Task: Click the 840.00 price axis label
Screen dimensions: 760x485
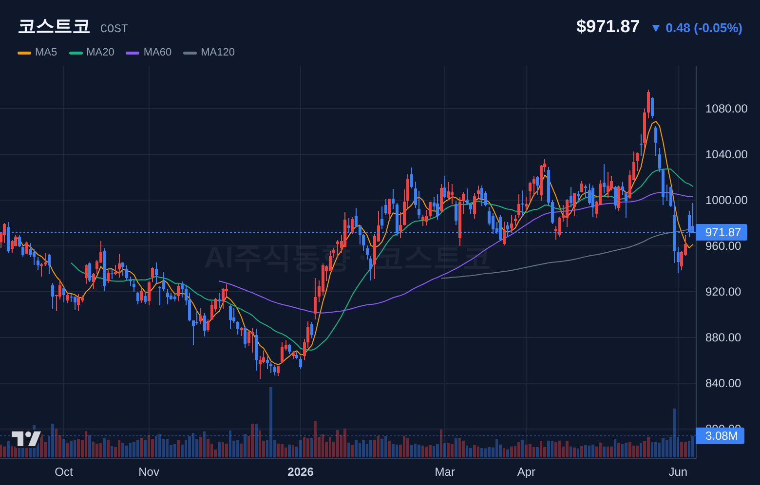Action: pyautogui.click(x=723, y=383)
